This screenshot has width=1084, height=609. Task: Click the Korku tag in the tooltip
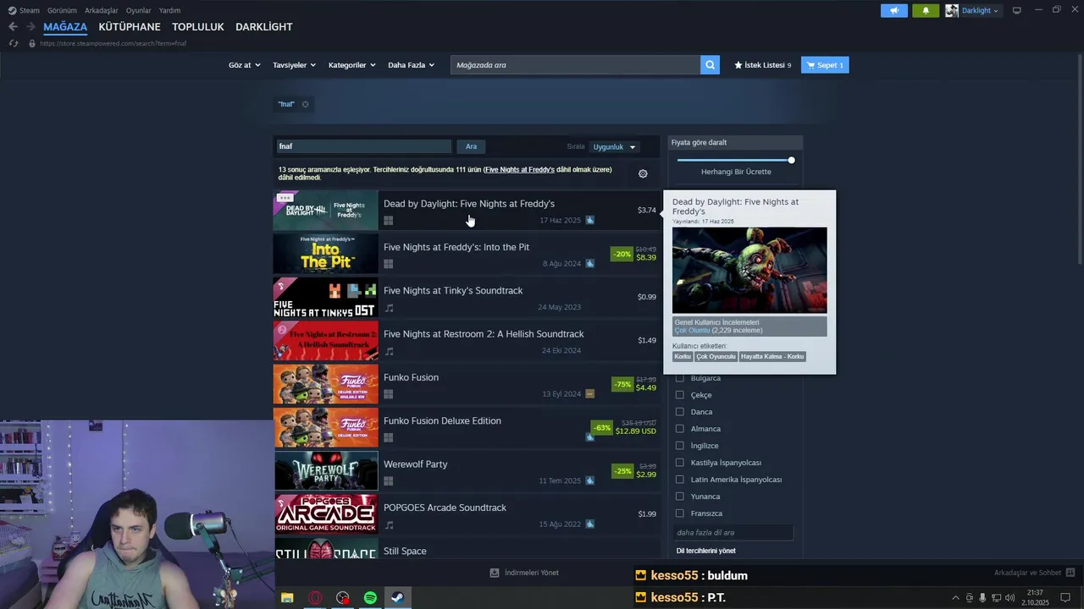683,357
